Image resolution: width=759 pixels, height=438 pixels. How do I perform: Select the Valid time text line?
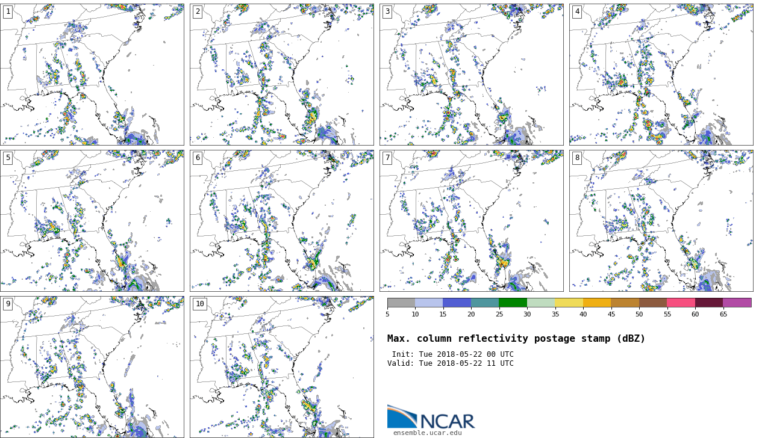coord(450,363)
